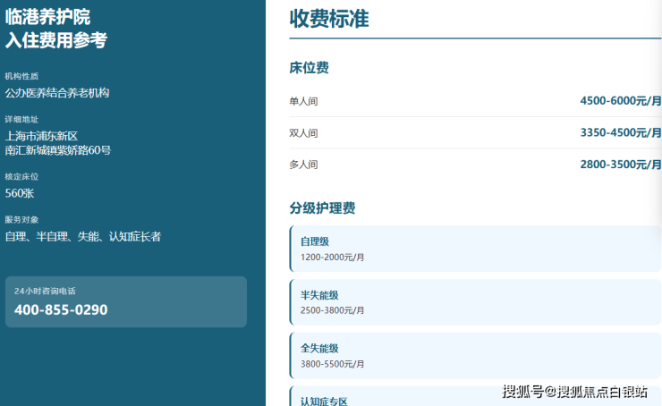Click the 24小时咨询电话 label
This screenshot has width=662, height=406.
pyautogui.click(x=45, y=291)
